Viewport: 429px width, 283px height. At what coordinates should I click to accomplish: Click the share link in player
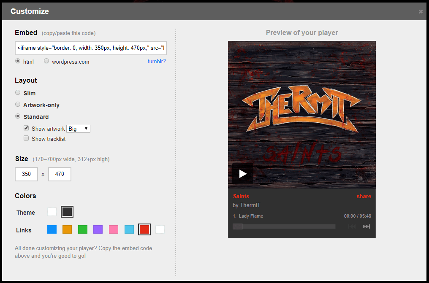364,196
